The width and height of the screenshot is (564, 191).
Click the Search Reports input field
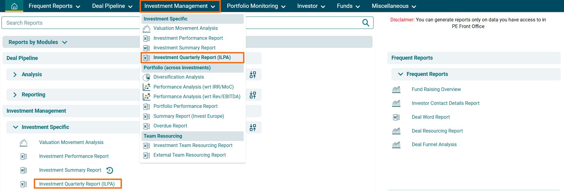[70, 23]
